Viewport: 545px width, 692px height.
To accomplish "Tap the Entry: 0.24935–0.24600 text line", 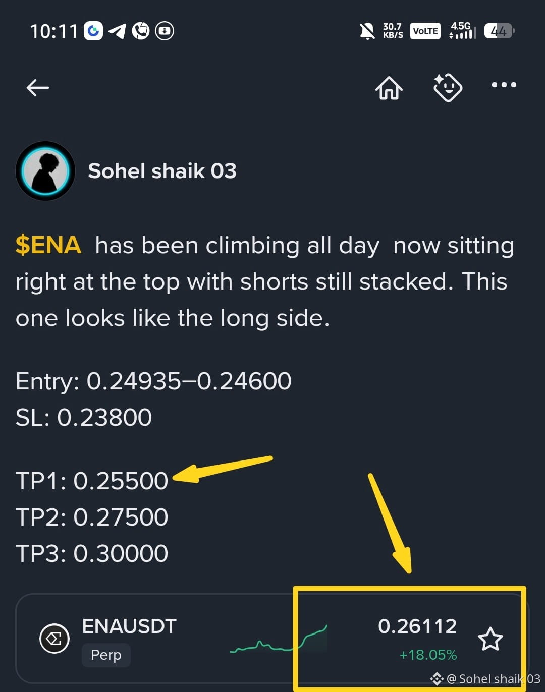I will [153, 381].
